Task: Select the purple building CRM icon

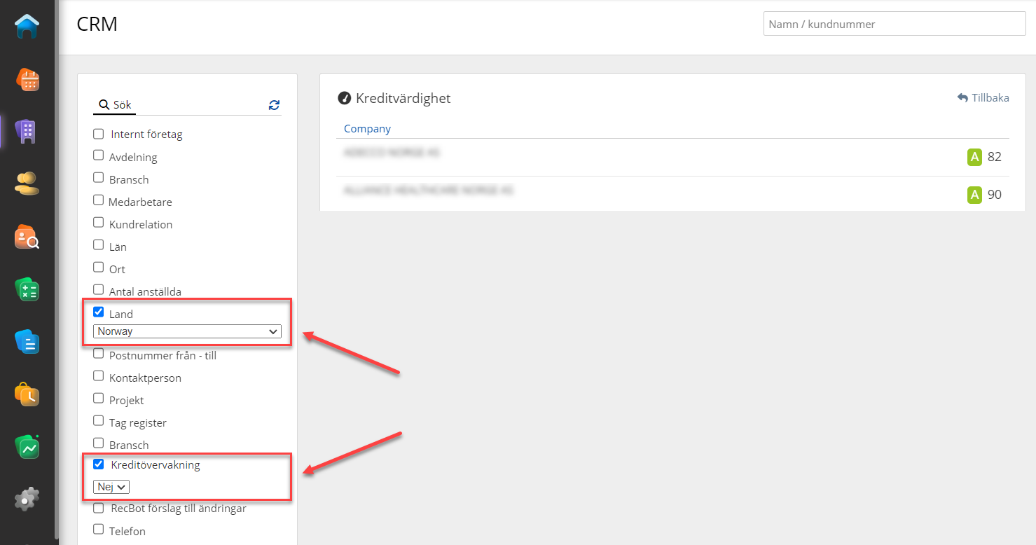Action: [27, 131]
